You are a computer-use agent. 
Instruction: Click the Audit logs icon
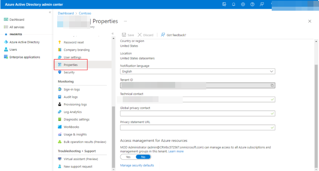tap(60, 97)
